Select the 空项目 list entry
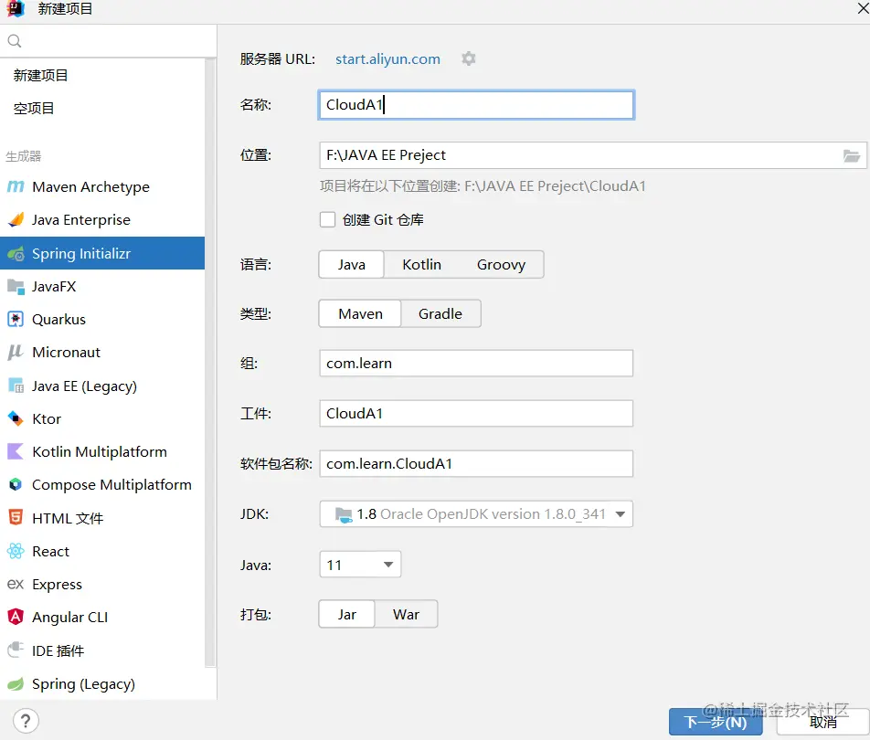The height and width of the screenshot is (740, 870). coord(102,108)
